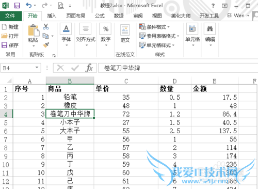Switch to the 审阅 tab
The image size is (258, 189).
click(138, 16)
